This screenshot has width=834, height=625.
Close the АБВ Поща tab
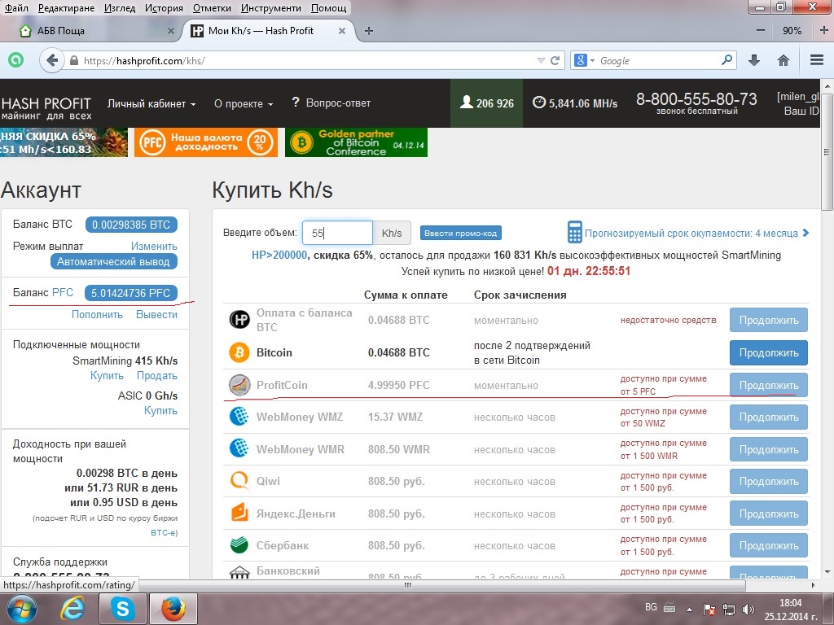(x=171, y=31)
